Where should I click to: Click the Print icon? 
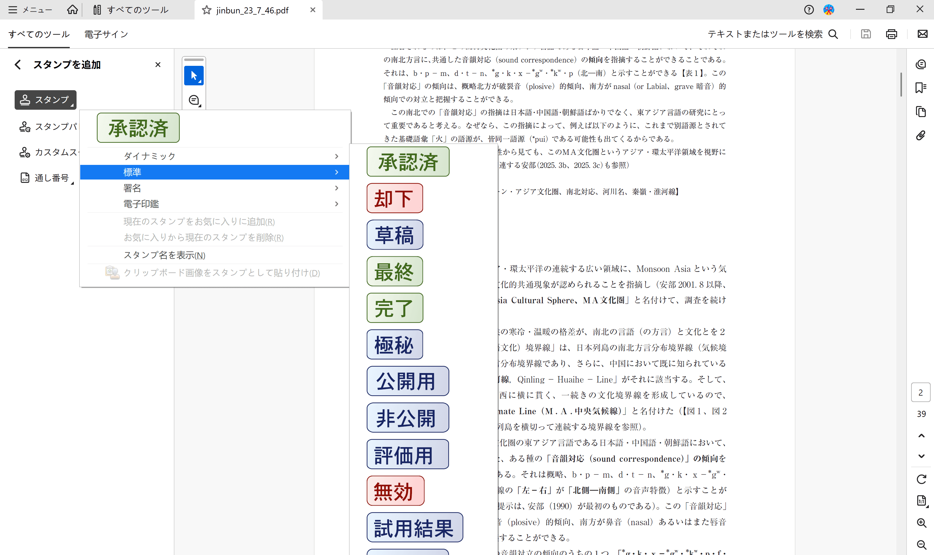pos(891,34)
